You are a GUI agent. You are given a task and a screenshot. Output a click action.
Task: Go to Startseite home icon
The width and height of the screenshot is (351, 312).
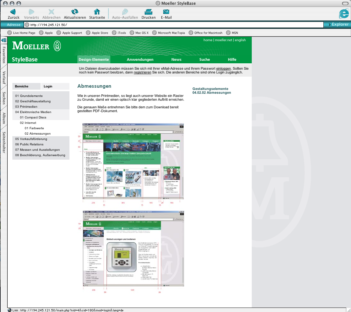[97, 12]
